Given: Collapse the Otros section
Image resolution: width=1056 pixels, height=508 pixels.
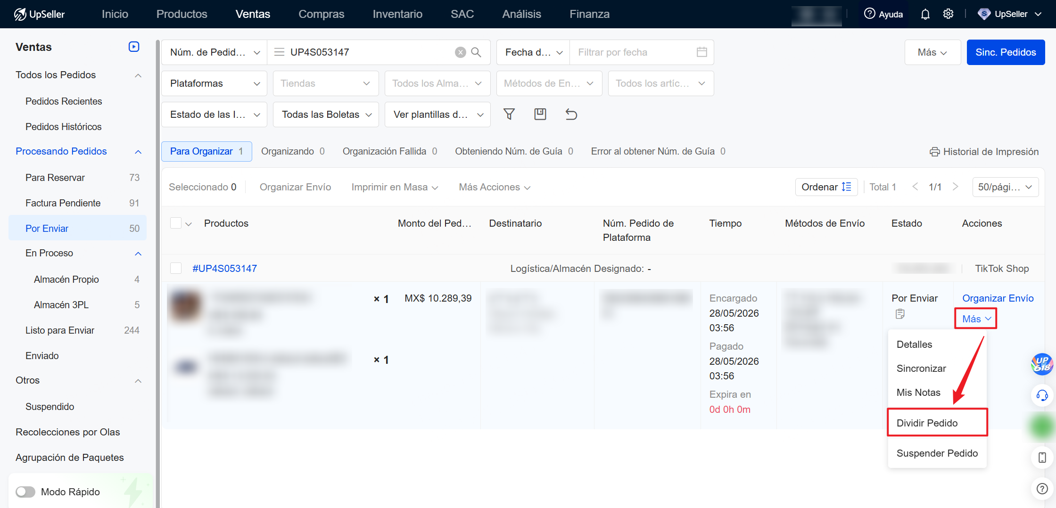Looking at the screenshot, I should (x=138, y=381).
